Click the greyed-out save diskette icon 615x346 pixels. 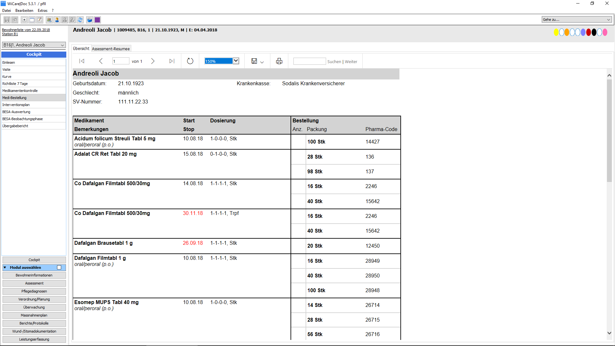tap(7, 20)
